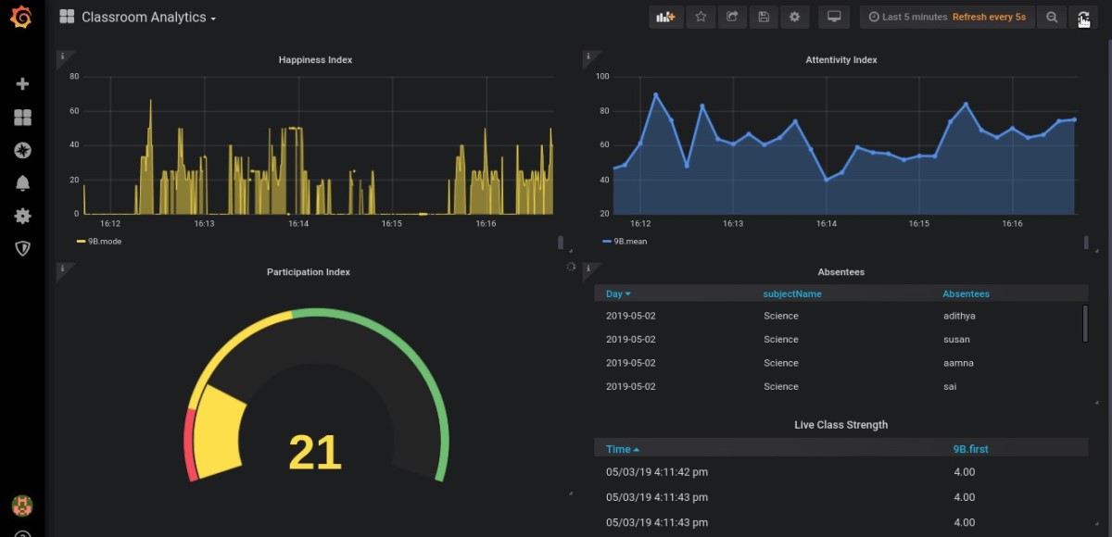Open the Explore compass icon
Screen dimensions: 1112x537
pyautogui.click(x=22, y=150)
